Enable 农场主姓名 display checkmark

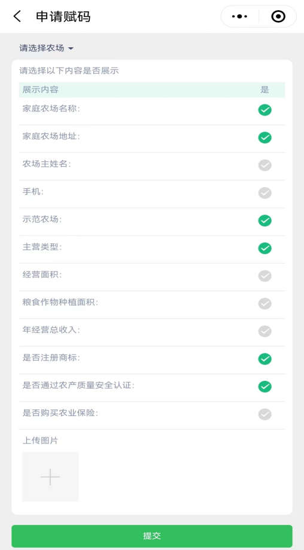click(265, 165)
